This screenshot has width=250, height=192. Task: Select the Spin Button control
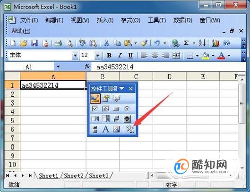(x=127, y=119)
